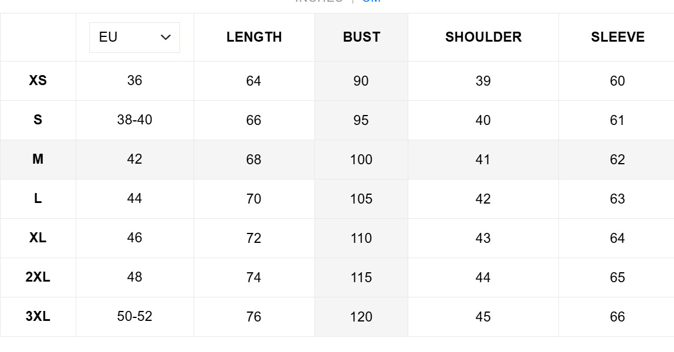674x352 pixels.
Task: Choose the XL size row label
Action: pos(38,238)
